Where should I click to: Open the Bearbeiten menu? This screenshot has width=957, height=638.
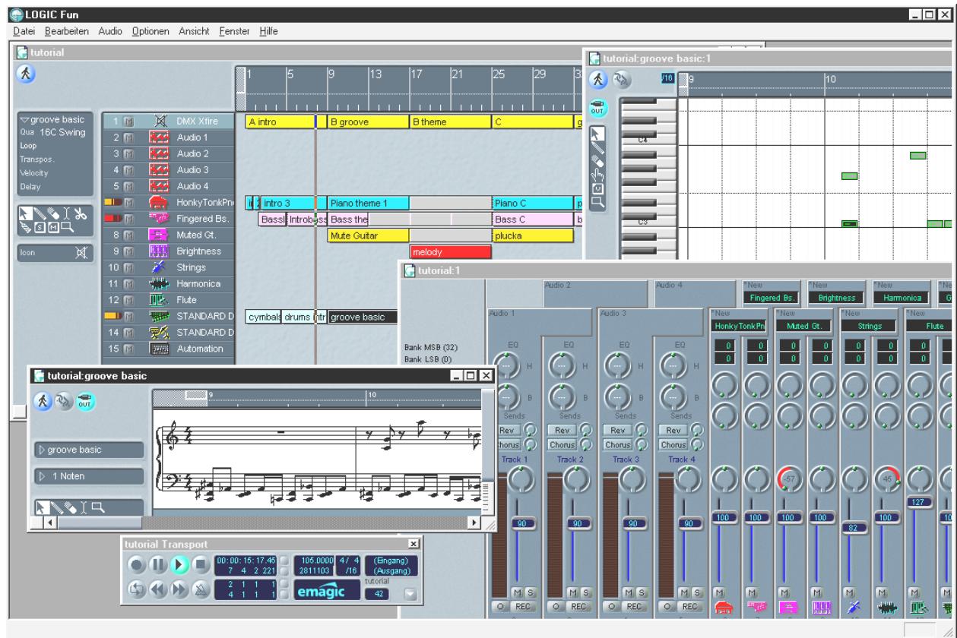[67, 31]
